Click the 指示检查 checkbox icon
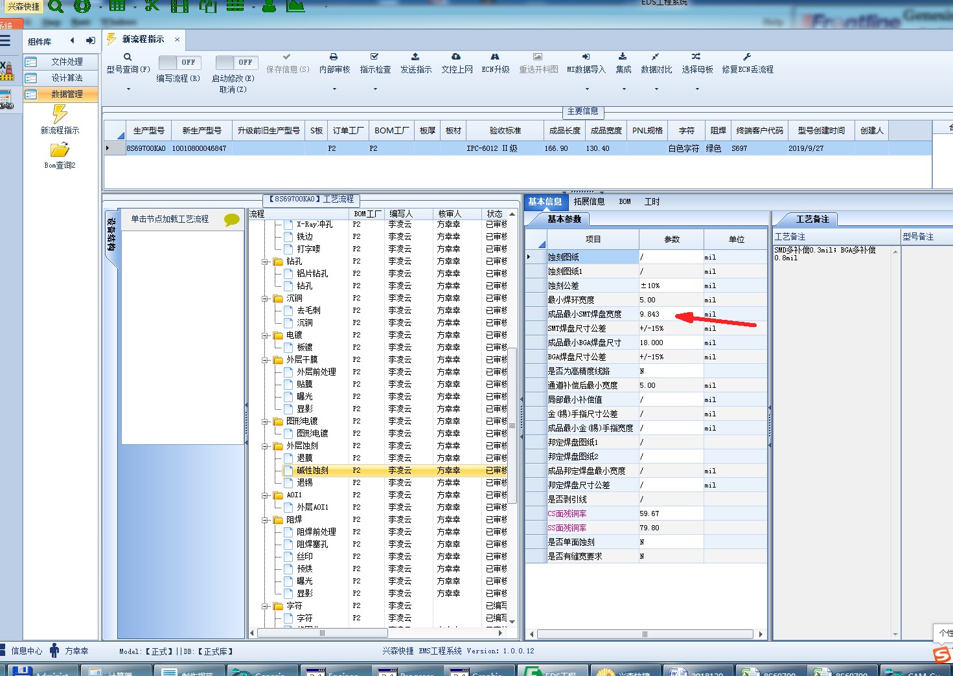Image resolution: width=953 pixels, height=676 pixels. (x=374, y=57)
